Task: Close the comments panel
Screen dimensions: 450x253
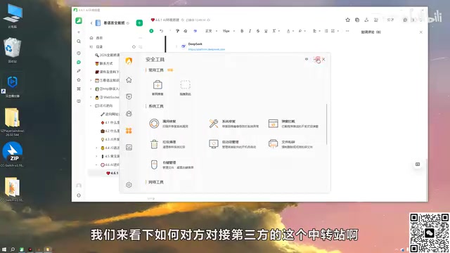Action: [420, 32]
